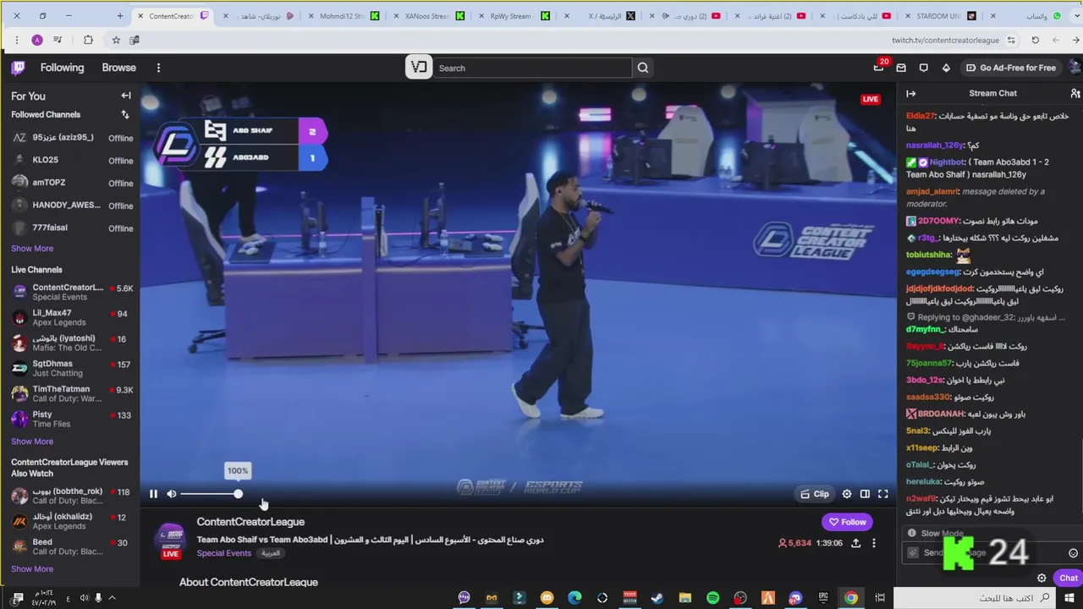Show more live channels
The height and width of the screenshot is (609, 1083).
coord(32,442)
